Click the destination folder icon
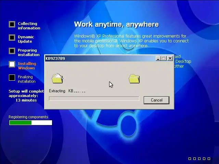 134,79
